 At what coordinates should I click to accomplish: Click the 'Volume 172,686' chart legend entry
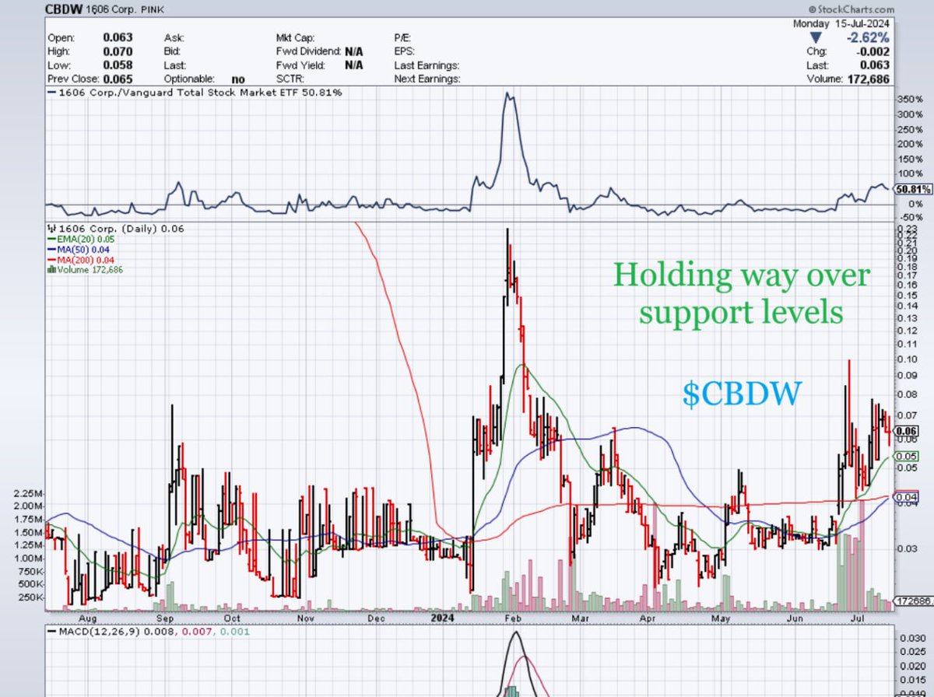click(x=86, y=269)
